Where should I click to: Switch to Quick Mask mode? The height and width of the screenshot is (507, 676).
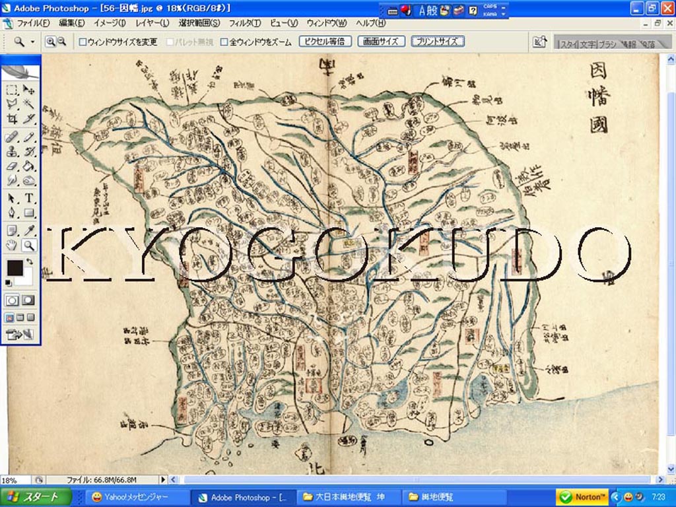28,300
